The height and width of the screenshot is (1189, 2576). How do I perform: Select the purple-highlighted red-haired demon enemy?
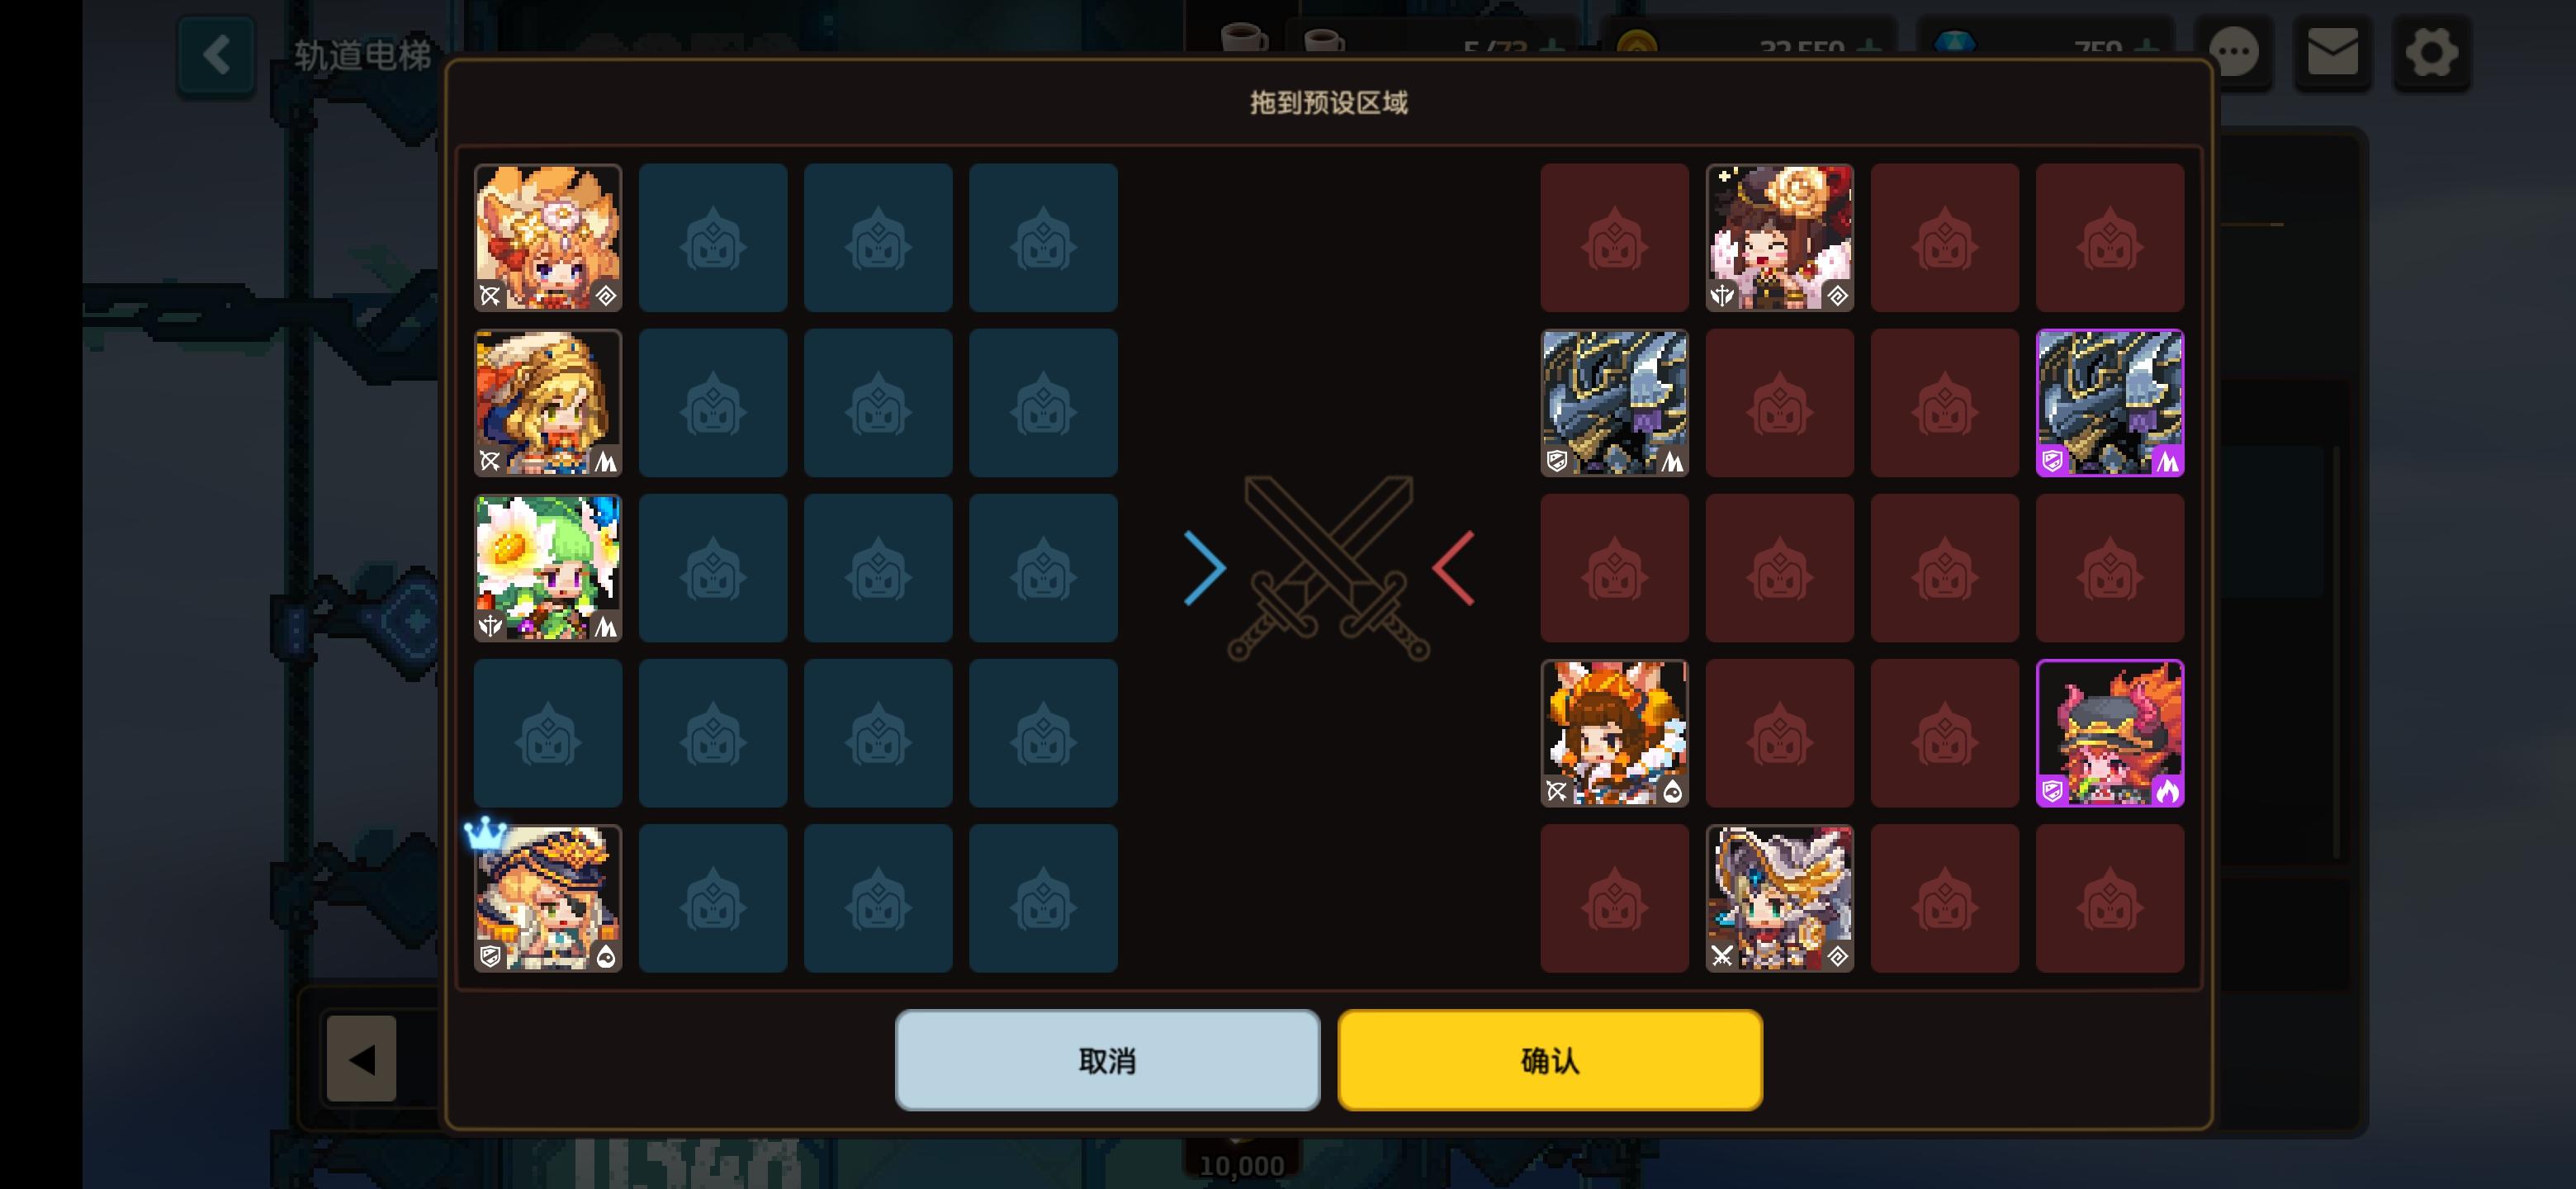point(2110,733)
